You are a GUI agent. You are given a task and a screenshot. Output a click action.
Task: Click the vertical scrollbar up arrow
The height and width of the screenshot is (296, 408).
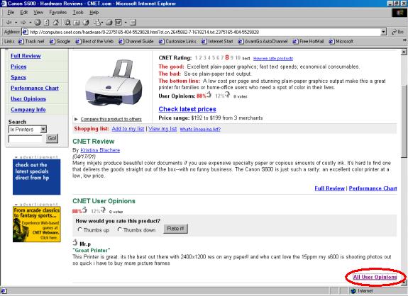404,52
